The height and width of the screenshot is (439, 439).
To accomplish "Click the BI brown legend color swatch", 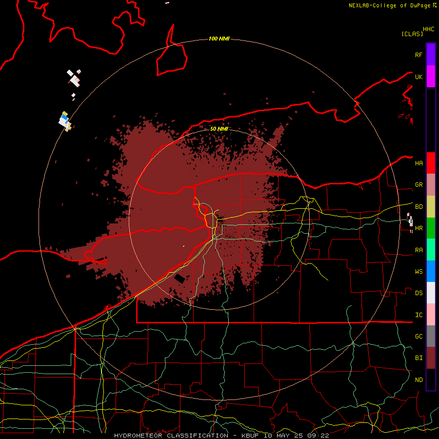I will (431, 358).
